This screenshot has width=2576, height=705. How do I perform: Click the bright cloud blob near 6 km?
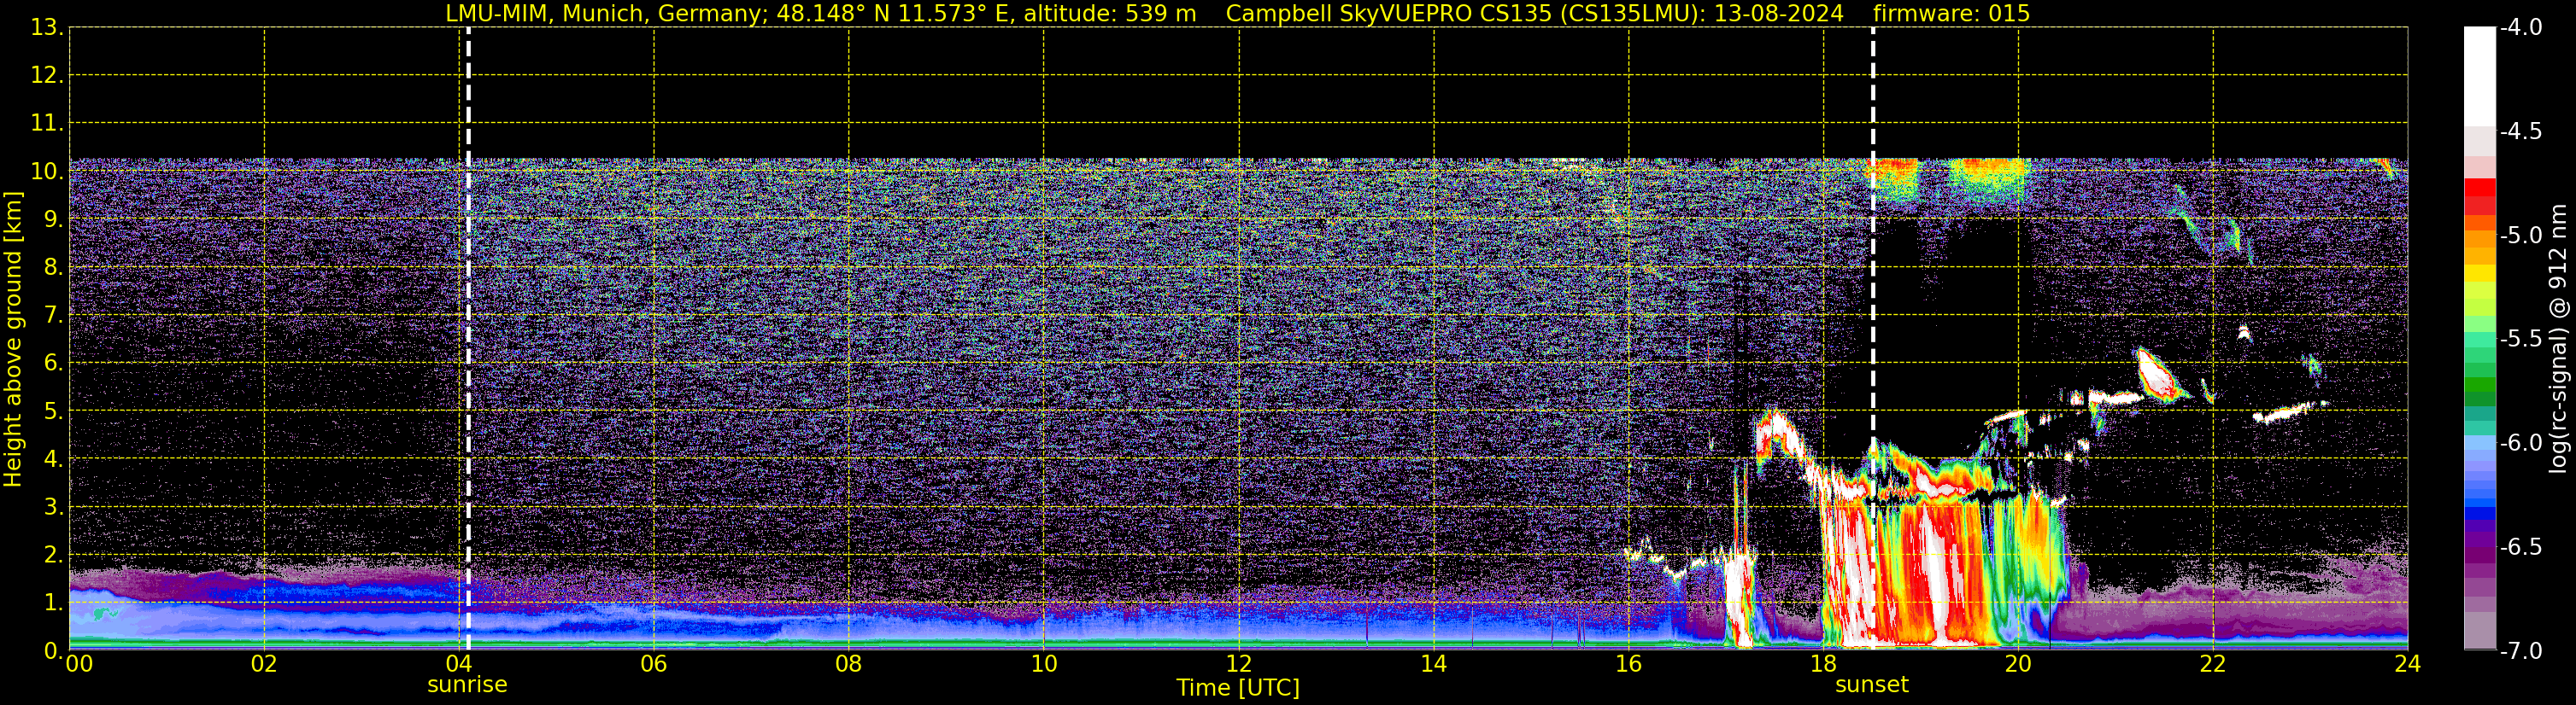2158,375
